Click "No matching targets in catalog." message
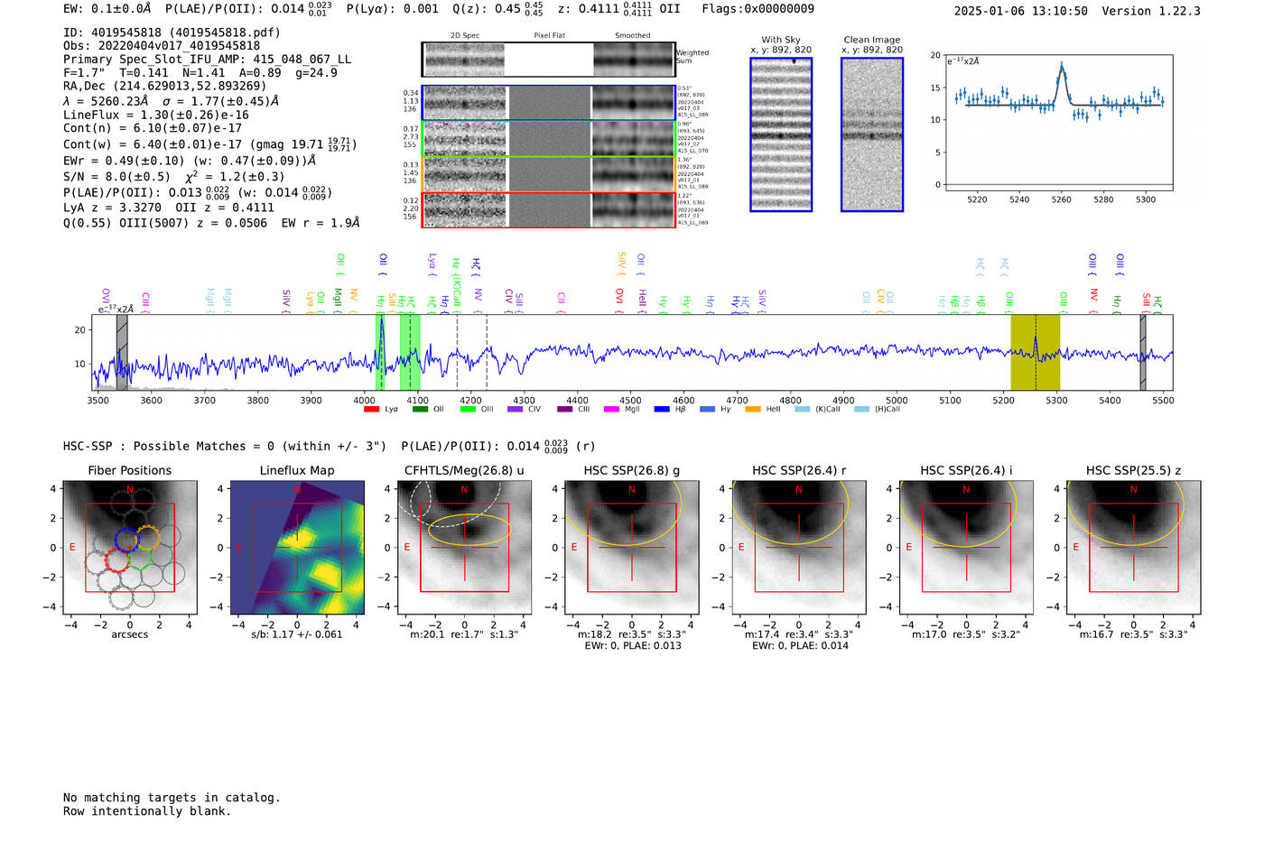Image resolution: width=1264 pixels, height=860 pixels. point(172,798)
